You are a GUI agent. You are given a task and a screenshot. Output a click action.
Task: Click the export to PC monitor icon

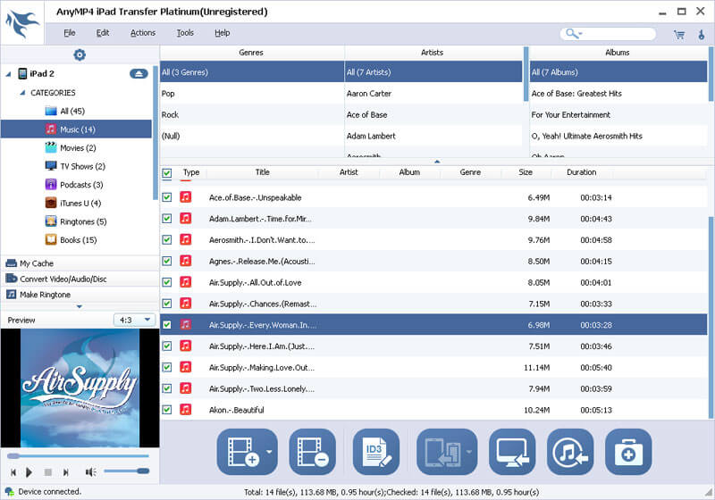point(512,452)
